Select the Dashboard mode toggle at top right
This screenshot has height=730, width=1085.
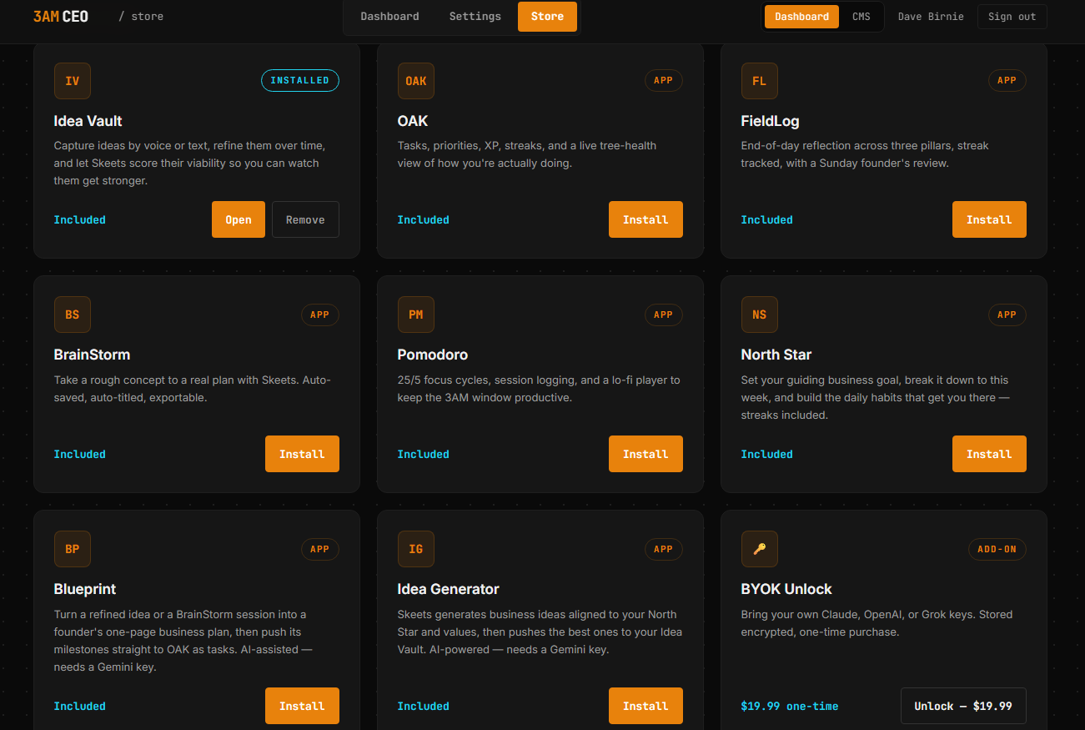[x=801, y=17]
